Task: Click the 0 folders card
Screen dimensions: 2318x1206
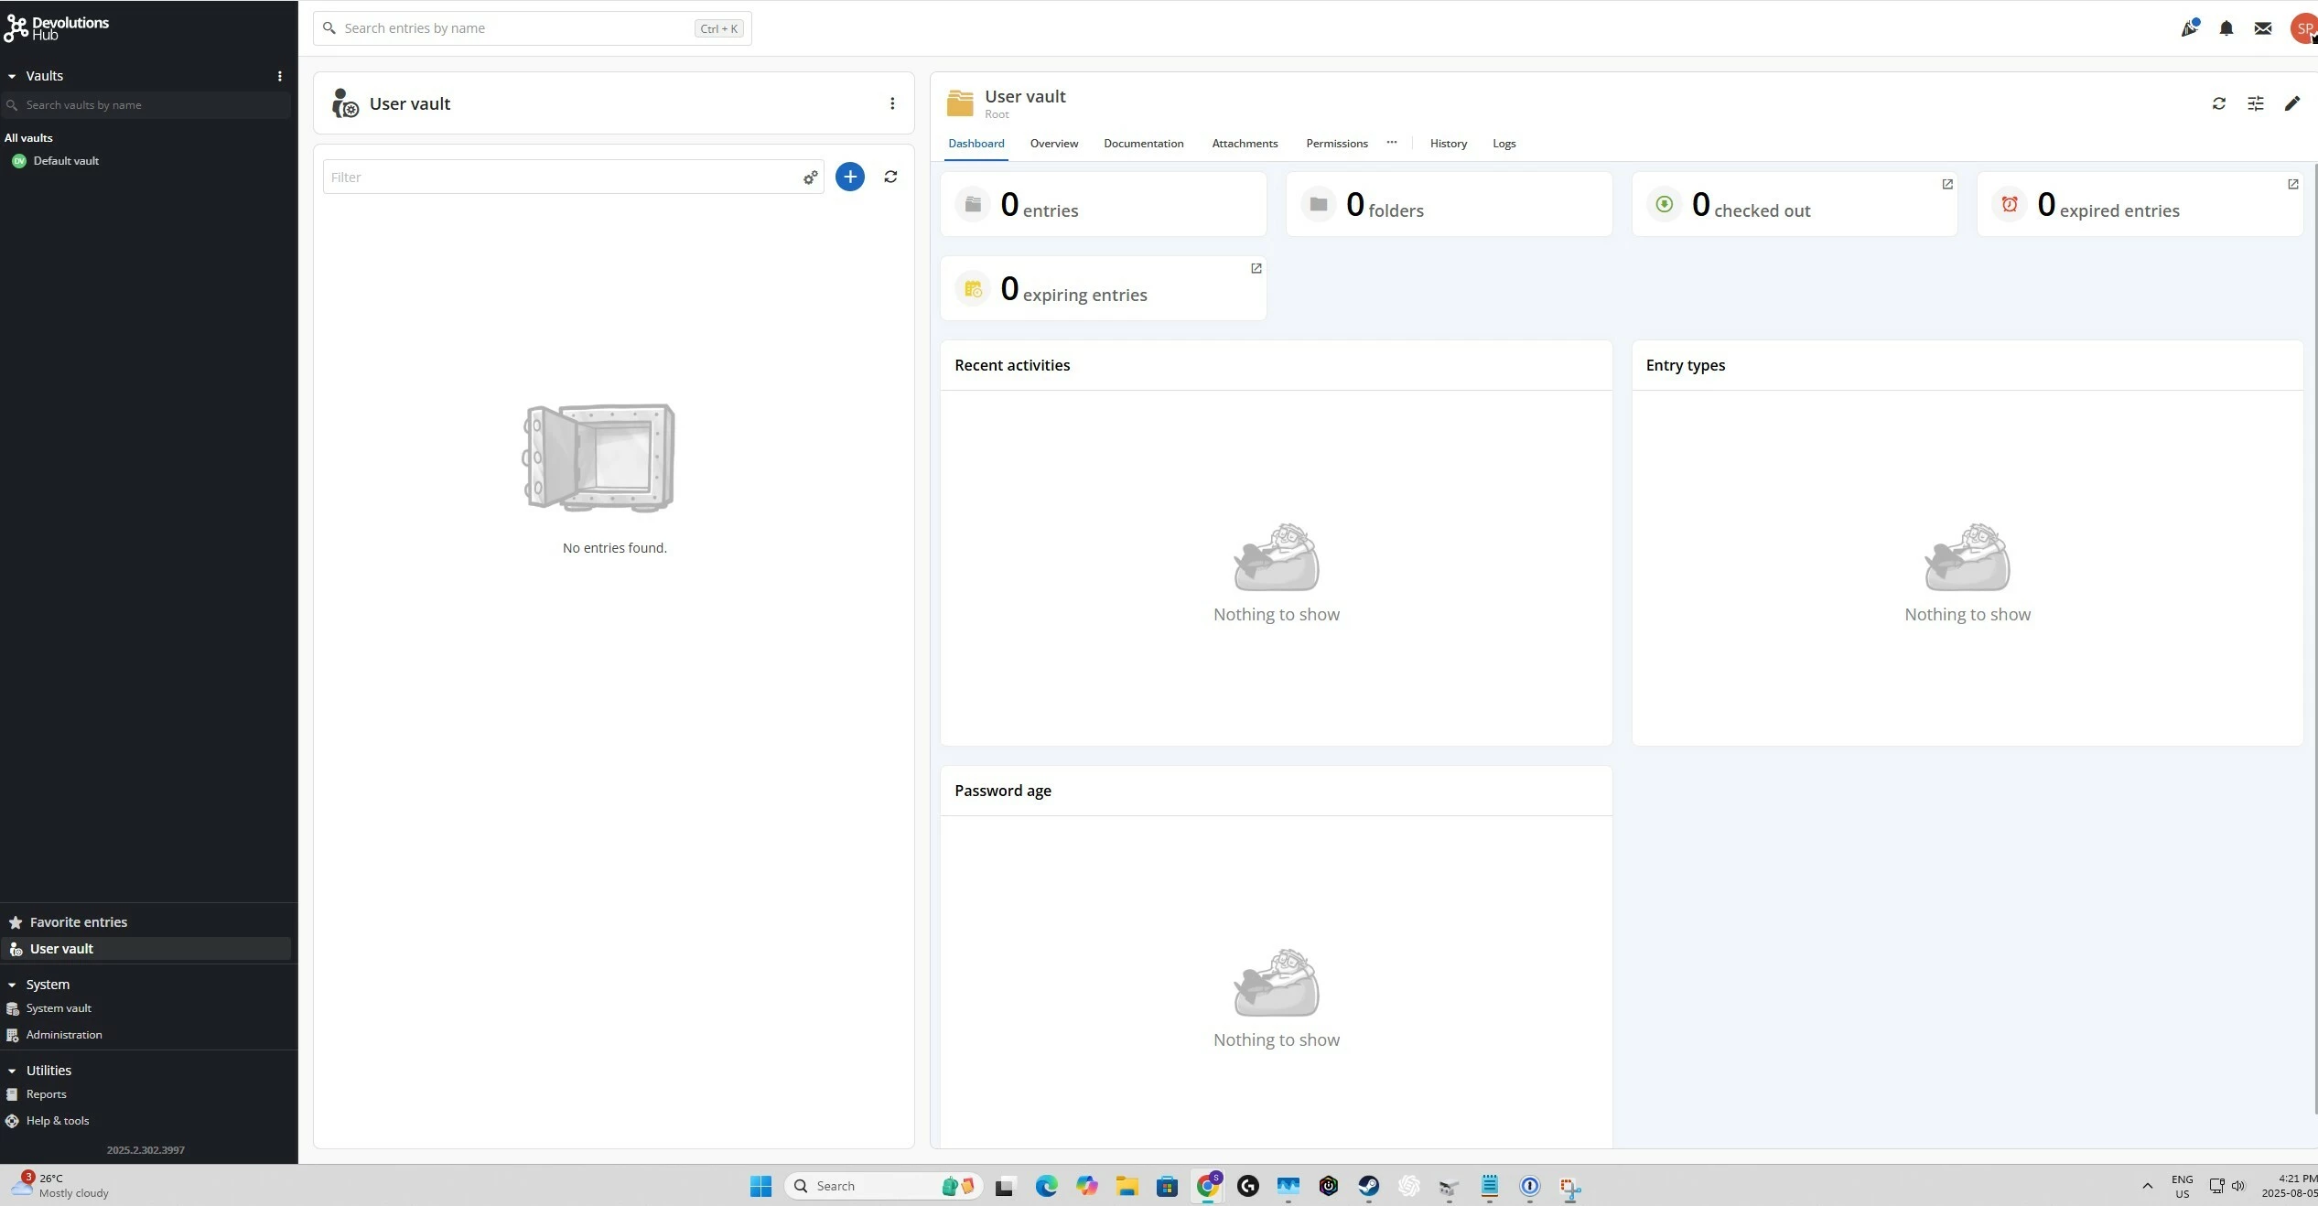Action: [x=1450, y=204]
